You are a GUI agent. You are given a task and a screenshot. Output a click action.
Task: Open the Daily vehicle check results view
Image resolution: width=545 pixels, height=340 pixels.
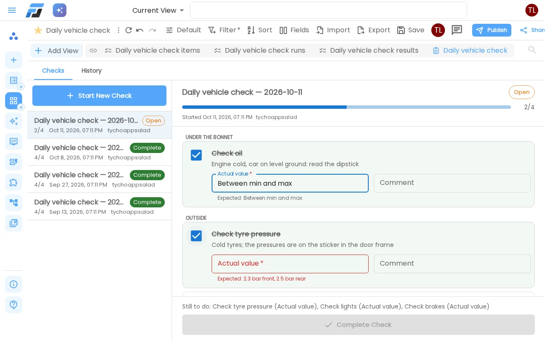pyautogui.click(x=369, y=51)
